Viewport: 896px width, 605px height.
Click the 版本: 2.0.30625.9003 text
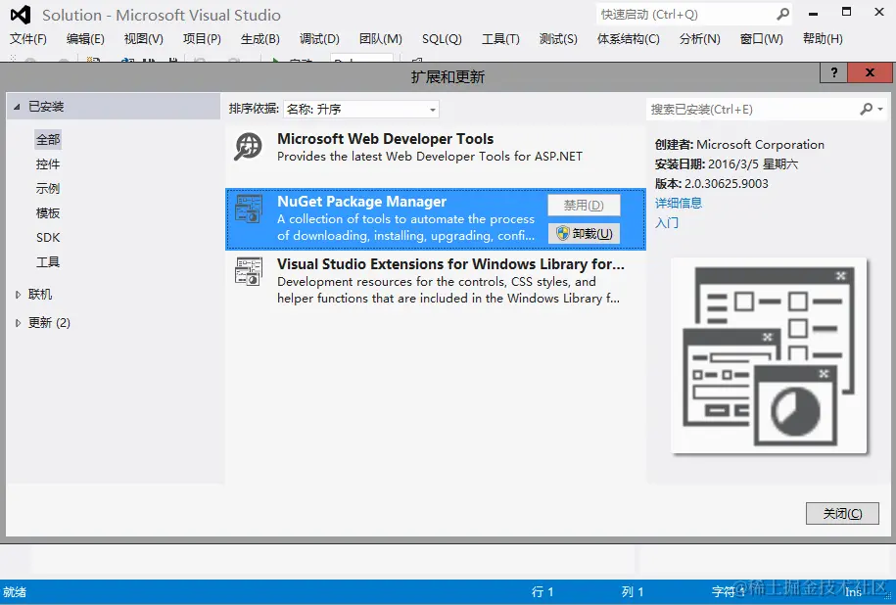tap(712, 183)
